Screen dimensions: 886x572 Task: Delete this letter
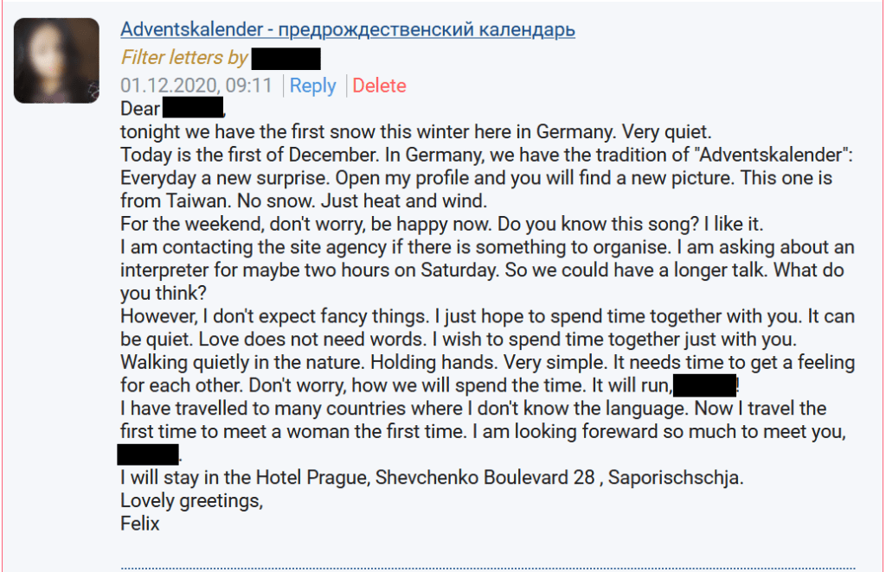(x=379, y=86)
